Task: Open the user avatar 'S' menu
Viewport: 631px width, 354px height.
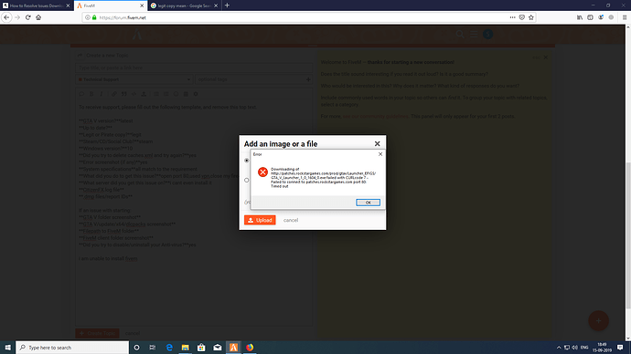Action: [x=487, y=34]
